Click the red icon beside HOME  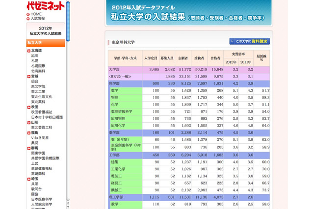coord(28,14)
